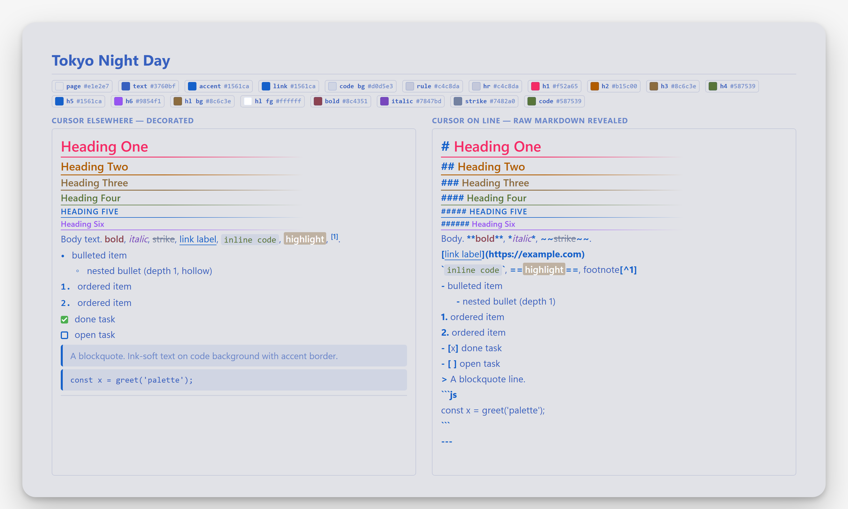The width and height of the screenshot is (848, 509).
Task: Click the [1] footnote reference
Action: tap(335, 237)
